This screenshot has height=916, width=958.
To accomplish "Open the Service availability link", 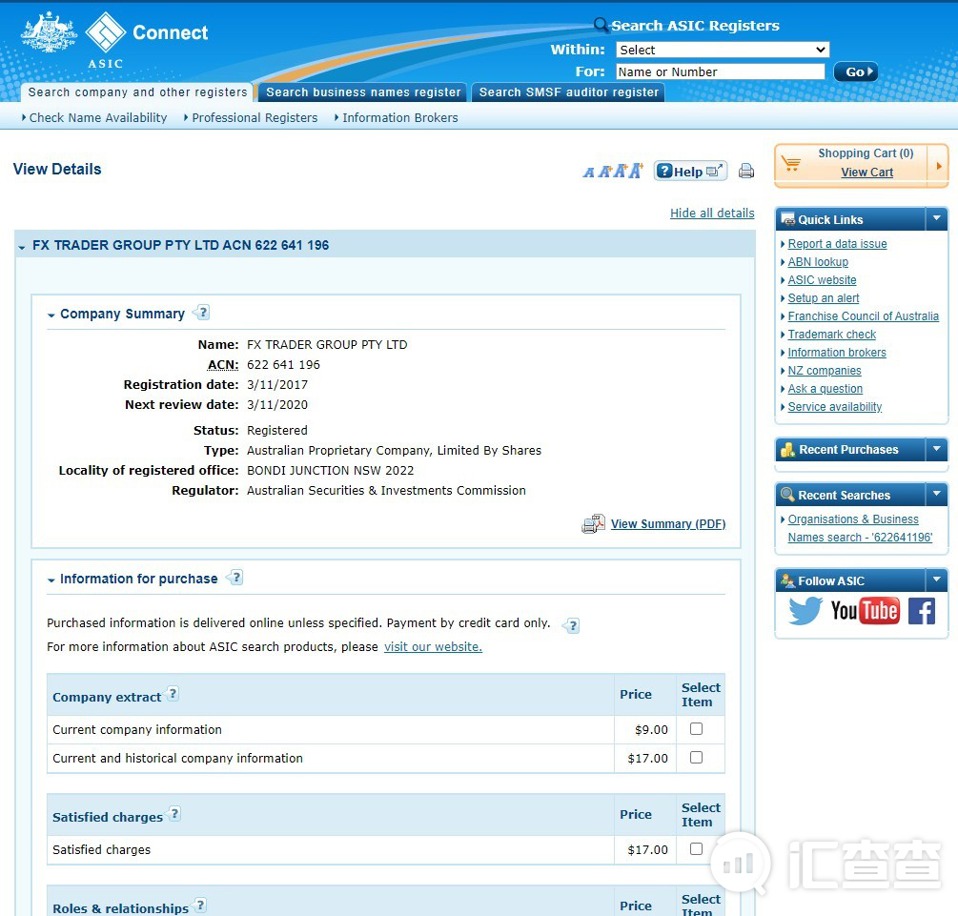I will pyautogui.click(x=835, y=406).
